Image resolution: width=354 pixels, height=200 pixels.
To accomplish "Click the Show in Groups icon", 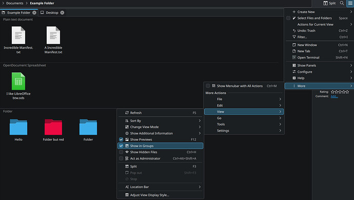I will pyautogui.click(x=127, y=146).
